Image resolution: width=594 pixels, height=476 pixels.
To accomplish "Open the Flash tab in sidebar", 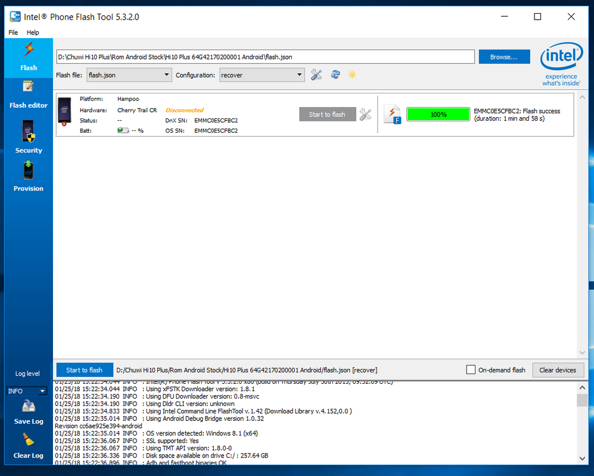I will pyautogui.click(x=29, y=58).
